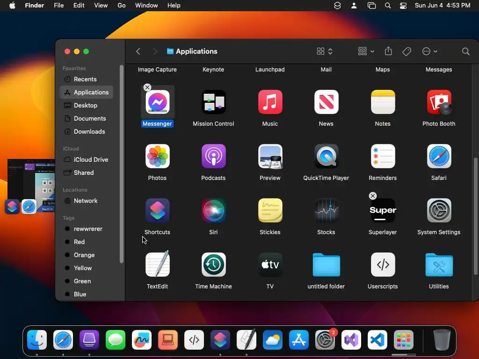Select the Safari icon in Applications folder

(x=439, y=156)
